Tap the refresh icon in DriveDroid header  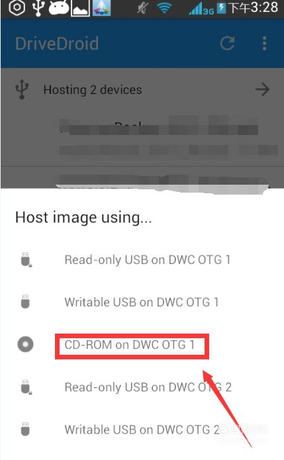227,44
